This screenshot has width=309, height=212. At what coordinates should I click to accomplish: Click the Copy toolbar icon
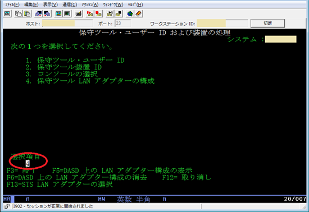pos(19,14)
